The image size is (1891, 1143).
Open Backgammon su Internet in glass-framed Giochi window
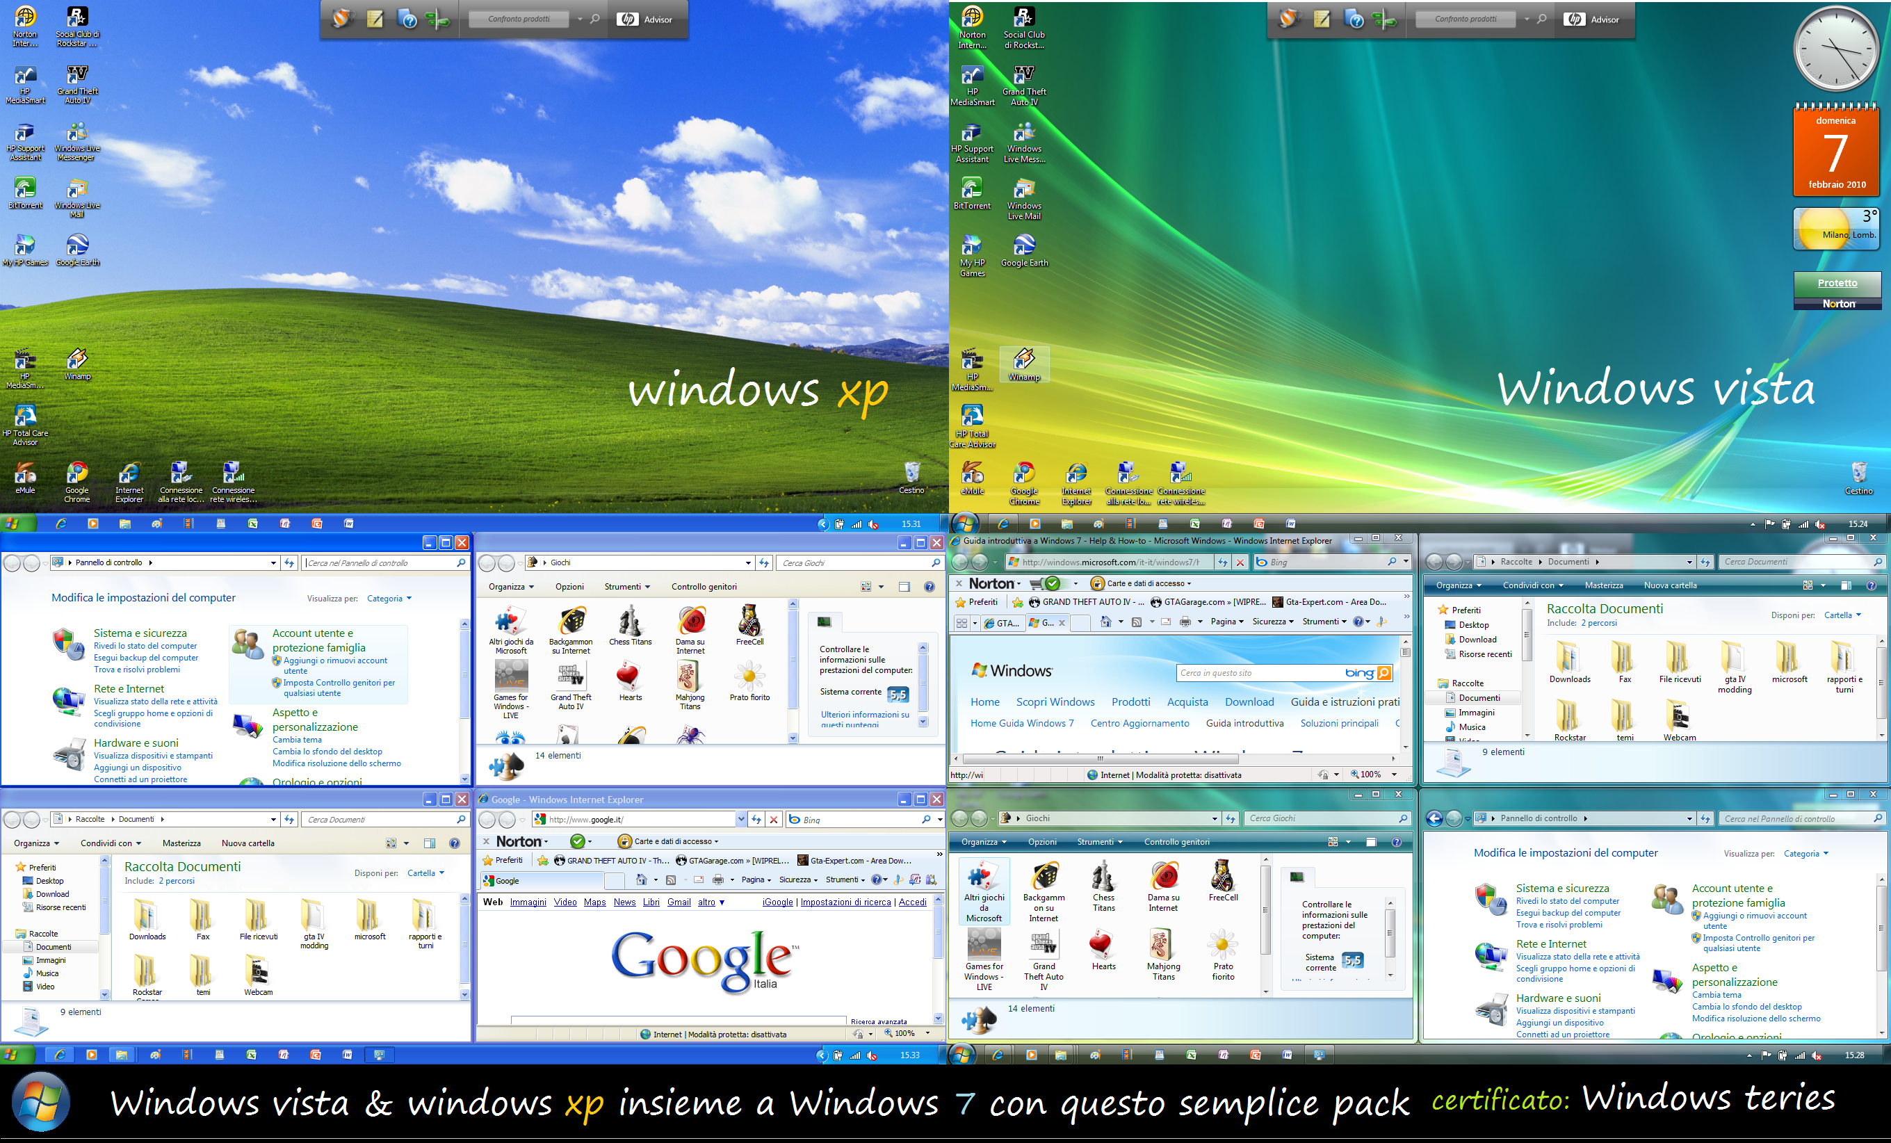(1043, 891)
